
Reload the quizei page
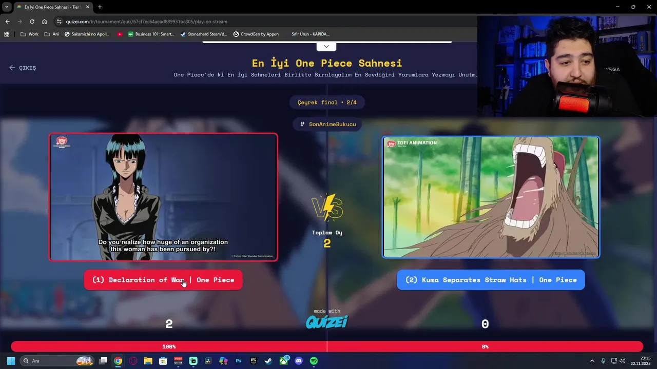(32, 22)
